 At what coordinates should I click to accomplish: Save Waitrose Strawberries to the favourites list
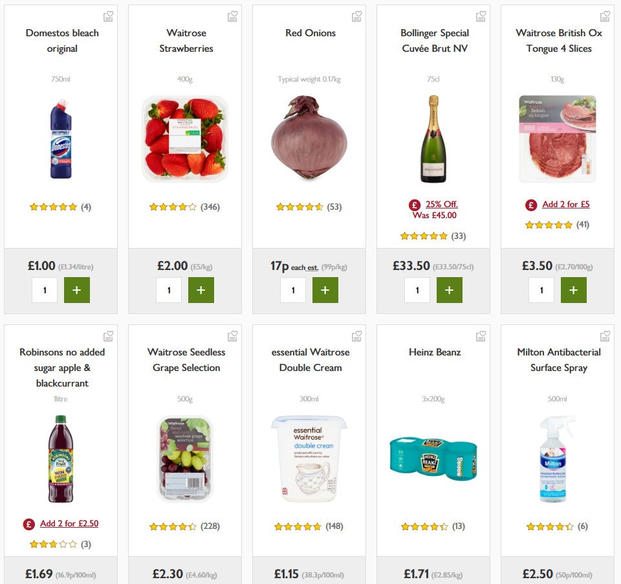[232, 17]
